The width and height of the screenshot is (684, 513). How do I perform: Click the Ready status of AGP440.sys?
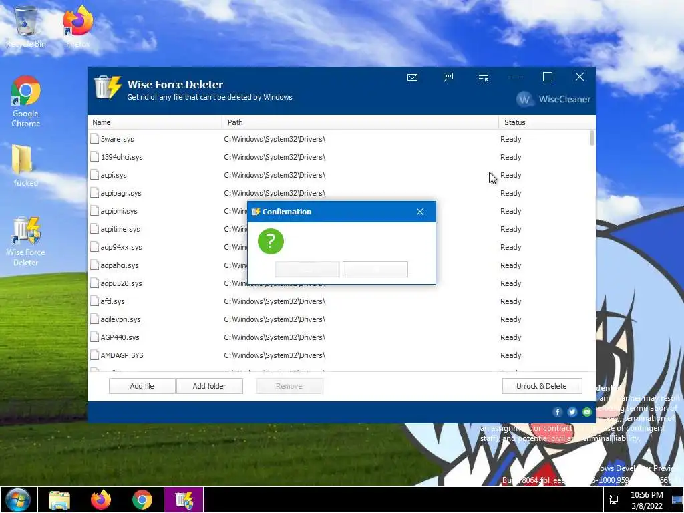[511, 337]
